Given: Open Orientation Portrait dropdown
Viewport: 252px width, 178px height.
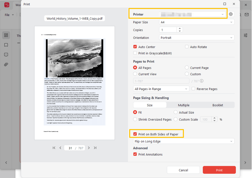Looking at the screenshot, I should click(x=197, y=37).
